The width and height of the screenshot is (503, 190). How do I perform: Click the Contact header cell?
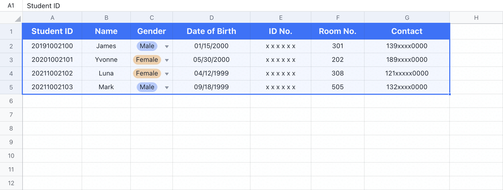[x=407, y=31]
